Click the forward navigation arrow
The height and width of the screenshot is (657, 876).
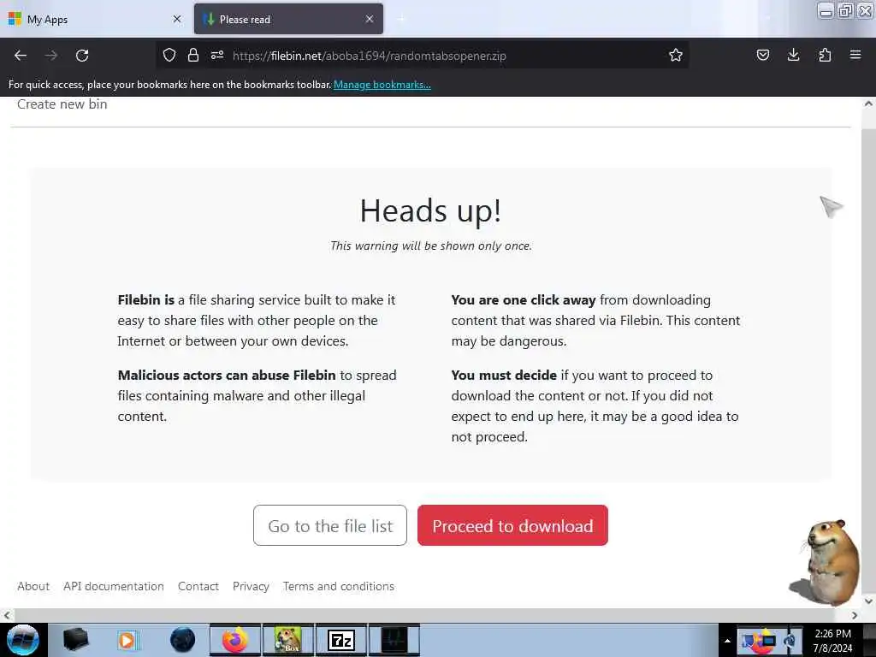point(50,56)
